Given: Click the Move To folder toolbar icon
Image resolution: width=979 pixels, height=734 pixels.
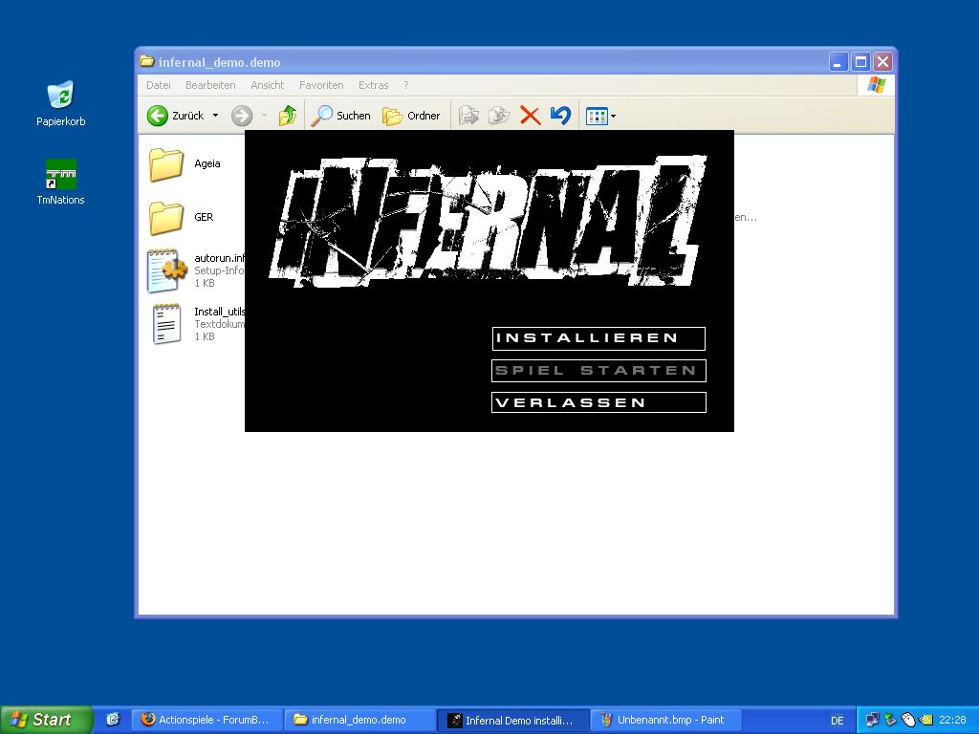Looking at the screenshot, I should (468, 116).
